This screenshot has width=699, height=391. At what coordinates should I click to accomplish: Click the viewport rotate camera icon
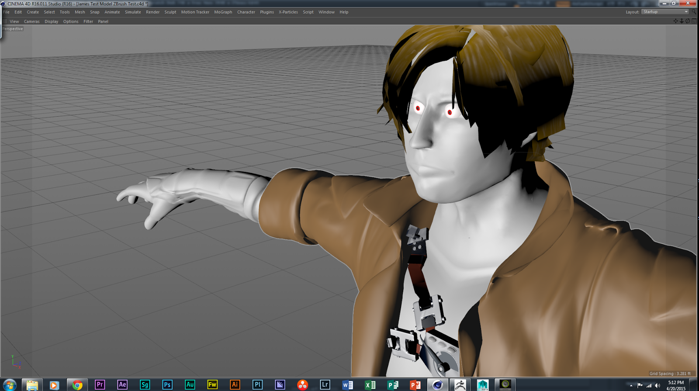(688, 21)
